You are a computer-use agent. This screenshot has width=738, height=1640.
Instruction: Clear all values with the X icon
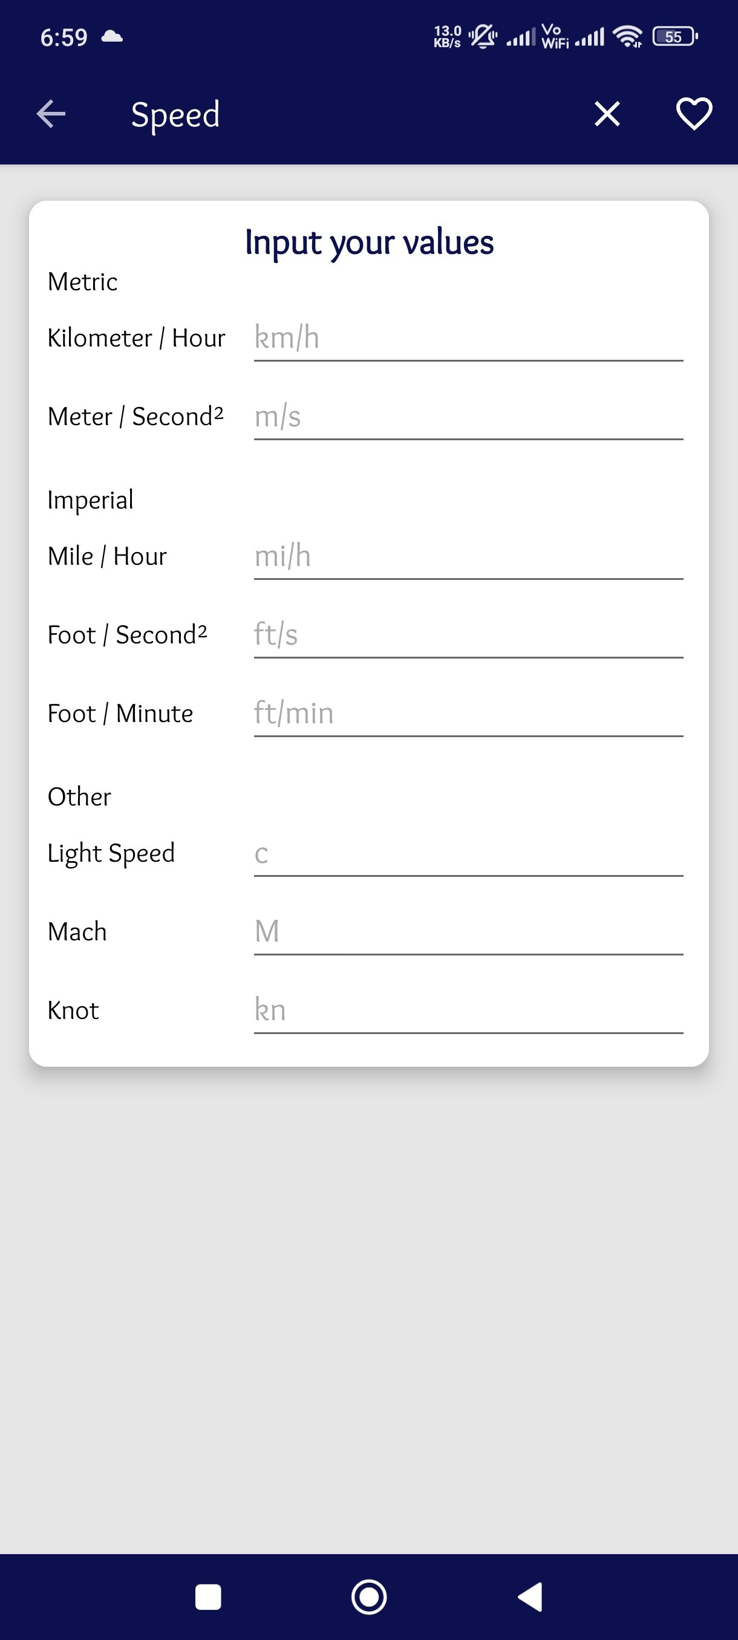pos(607,115)
